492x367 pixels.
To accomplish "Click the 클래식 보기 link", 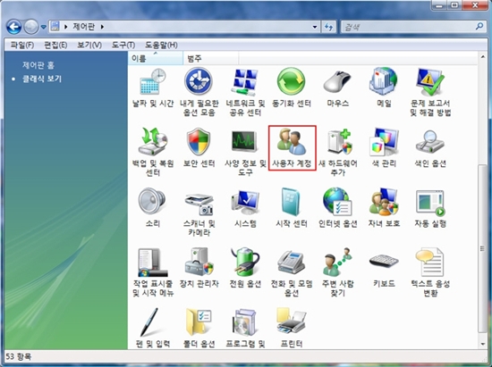I will tap(42, 79).
